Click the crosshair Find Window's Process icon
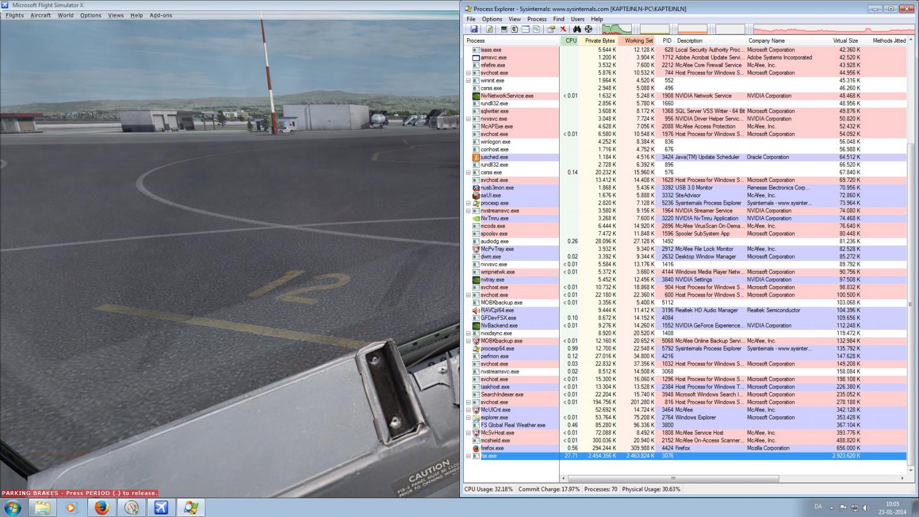The width and height of the screenshot is (919, 517). [589, 29]
